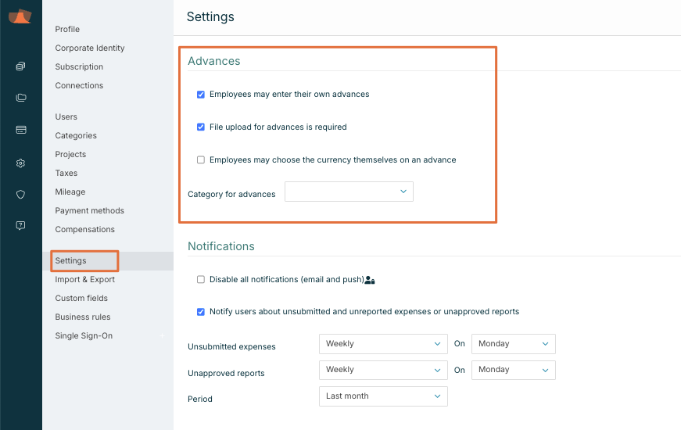Uncheck Employees may enter their own advances
The width and height of the screenshot is (681, 430).
click(x=201, y=95)
